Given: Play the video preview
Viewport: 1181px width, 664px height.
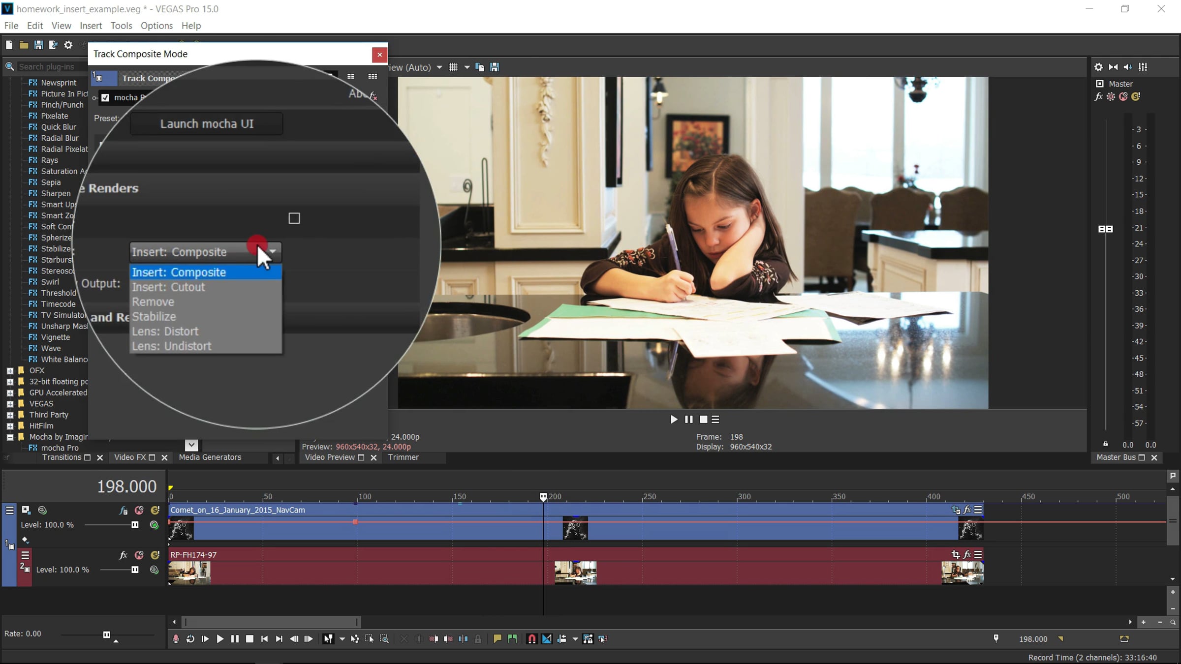Looking at the screenshot, I should 674,420.
